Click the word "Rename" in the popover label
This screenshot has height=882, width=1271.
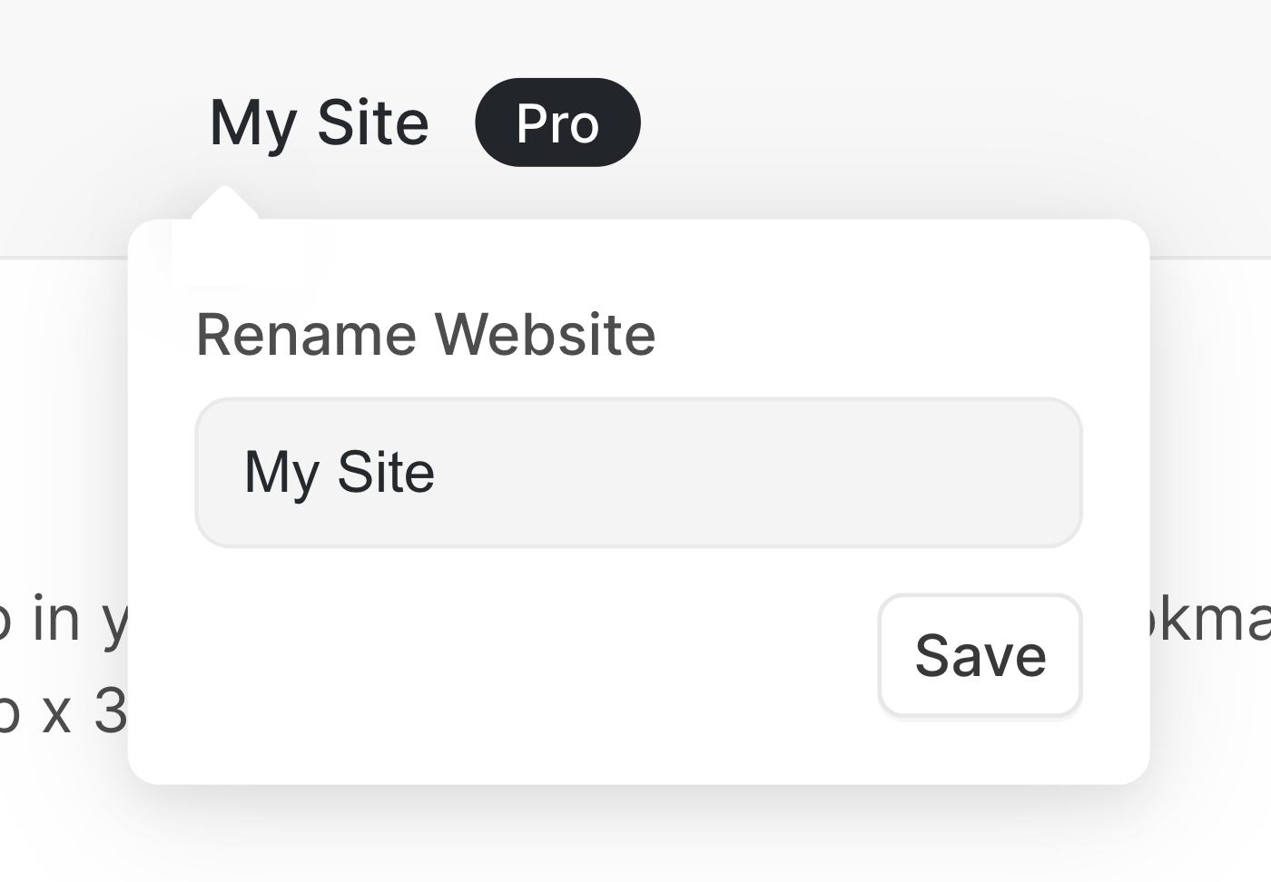coord(307,334)
